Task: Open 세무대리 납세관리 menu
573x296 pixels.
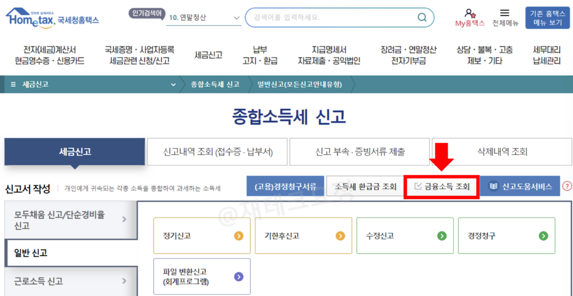Action: pos(547,55)
